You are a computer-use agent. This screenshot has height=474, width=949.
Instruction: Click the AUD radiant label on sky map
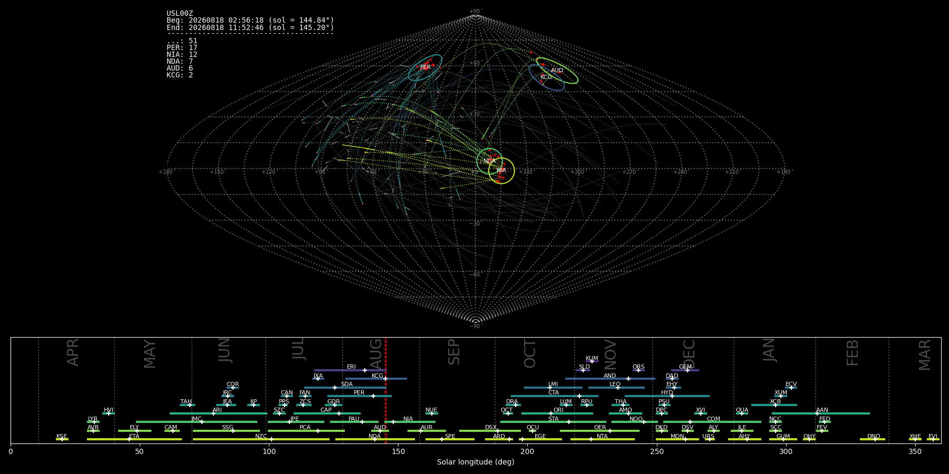tap(557, 71)
